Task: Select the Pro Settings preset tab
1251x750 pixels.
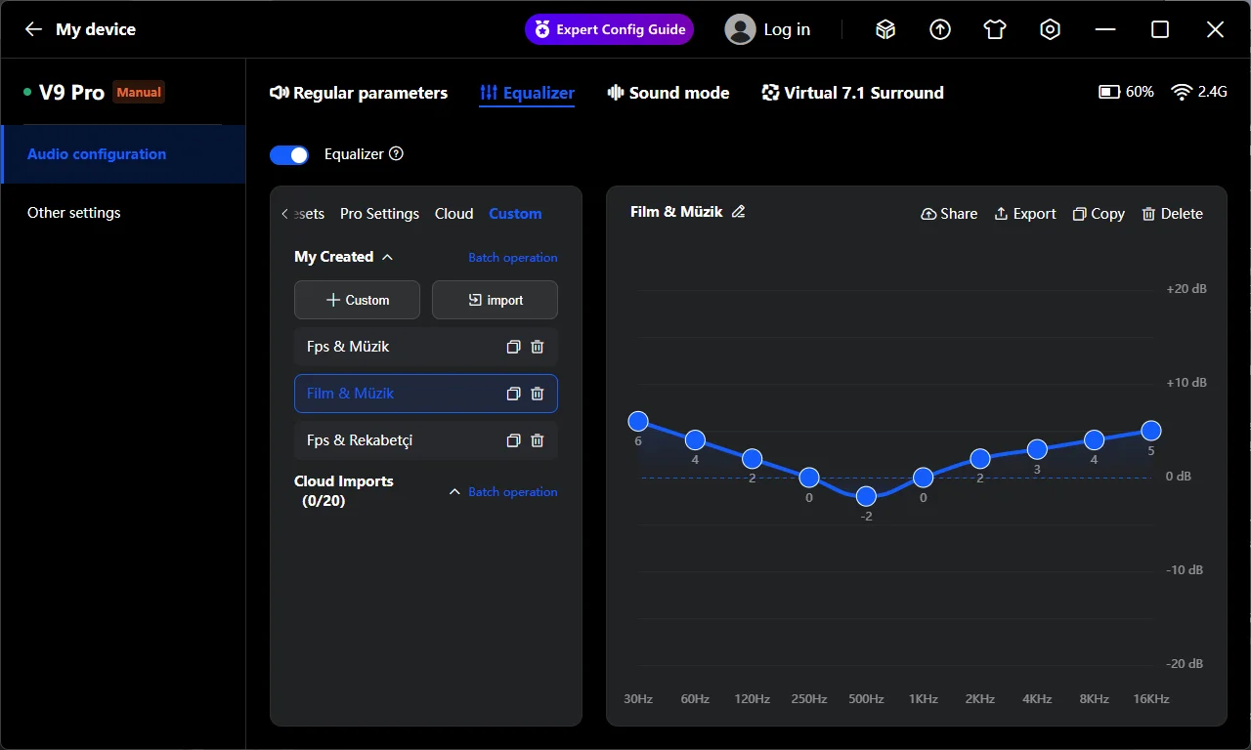Action: coord(379,214)
